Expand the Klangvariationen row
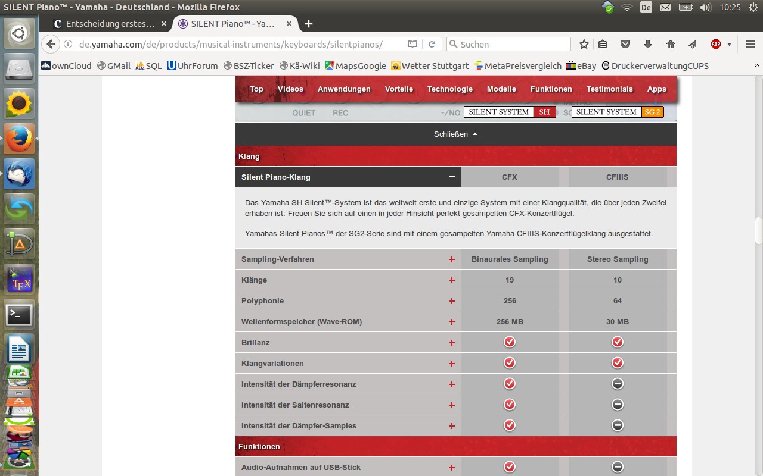 452,363
